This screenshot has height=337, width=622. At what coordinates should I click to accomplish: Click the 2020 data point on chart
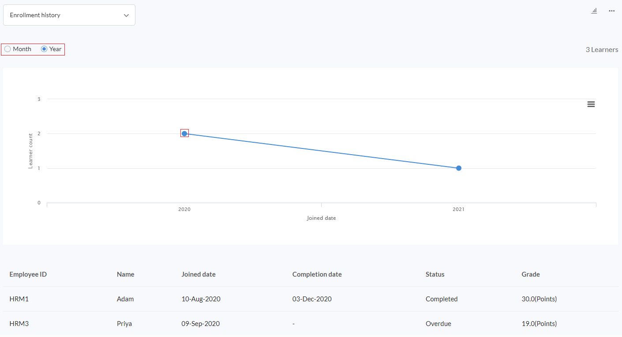[x=184, y=133]
